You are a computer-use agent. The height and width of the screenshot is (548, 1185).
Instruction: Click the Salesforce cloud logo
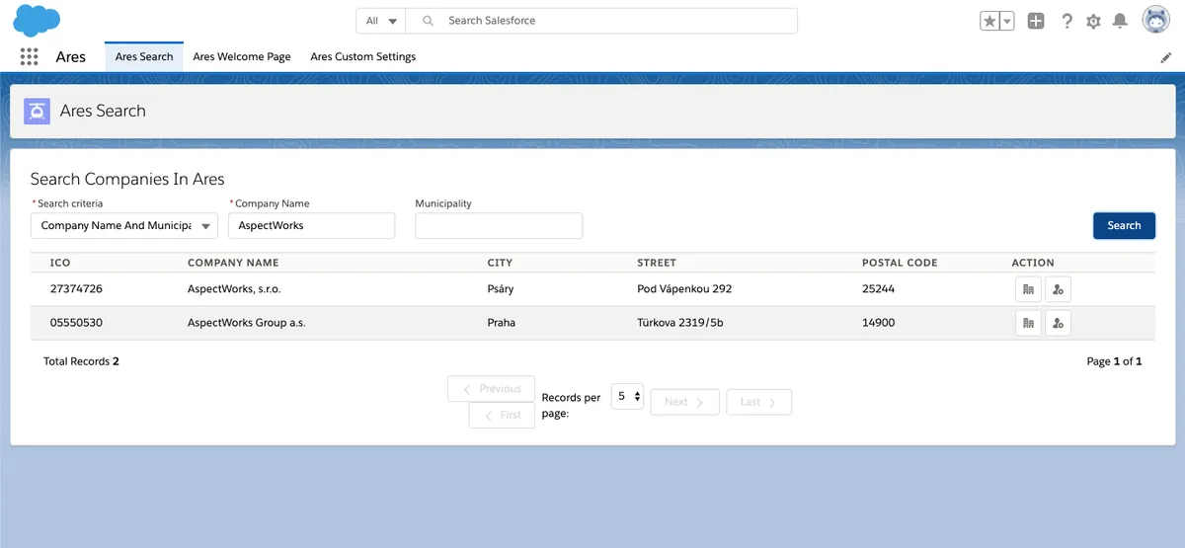[x=37, y=20]
